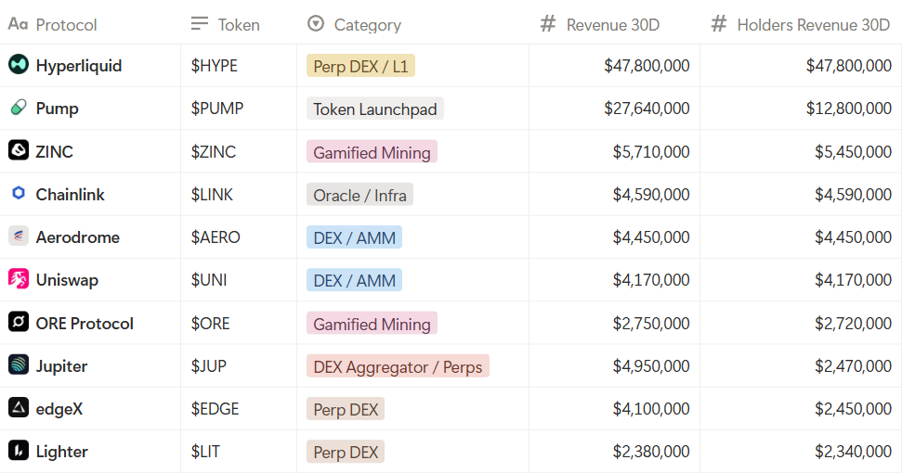Click the Aerodrome logo icon

click(19, 236)
